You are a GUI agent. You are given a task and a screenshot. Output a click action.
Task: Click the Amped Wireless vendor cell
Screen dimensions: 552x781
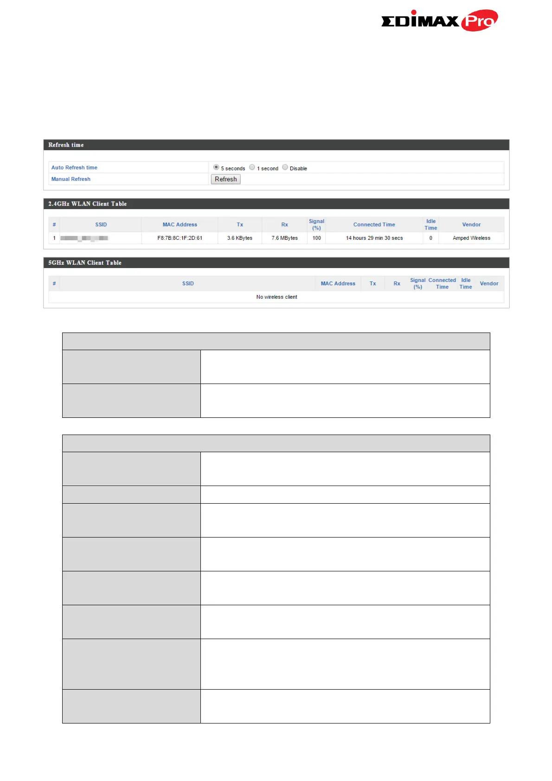(x=471, y=238)
